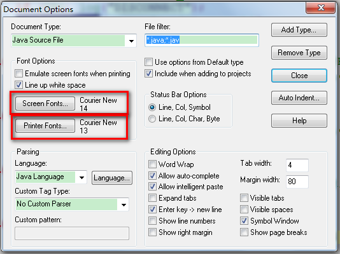The image size is (340, 254).
Task: Click the Remove Type button
Action: tap(299, 53)
